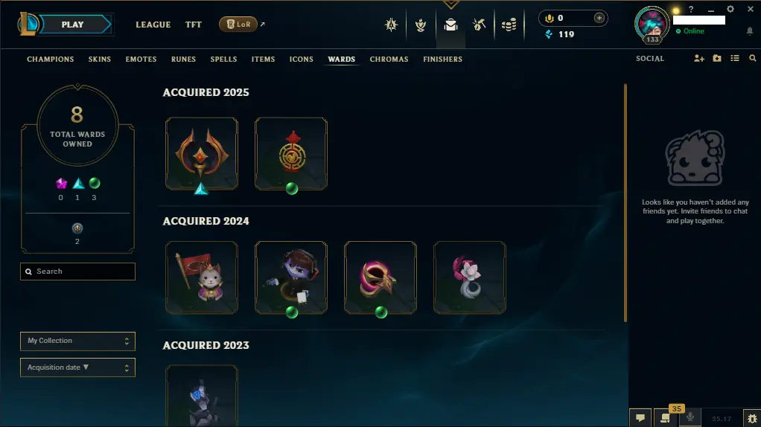Open the Store coins icon

click(509, 25)
